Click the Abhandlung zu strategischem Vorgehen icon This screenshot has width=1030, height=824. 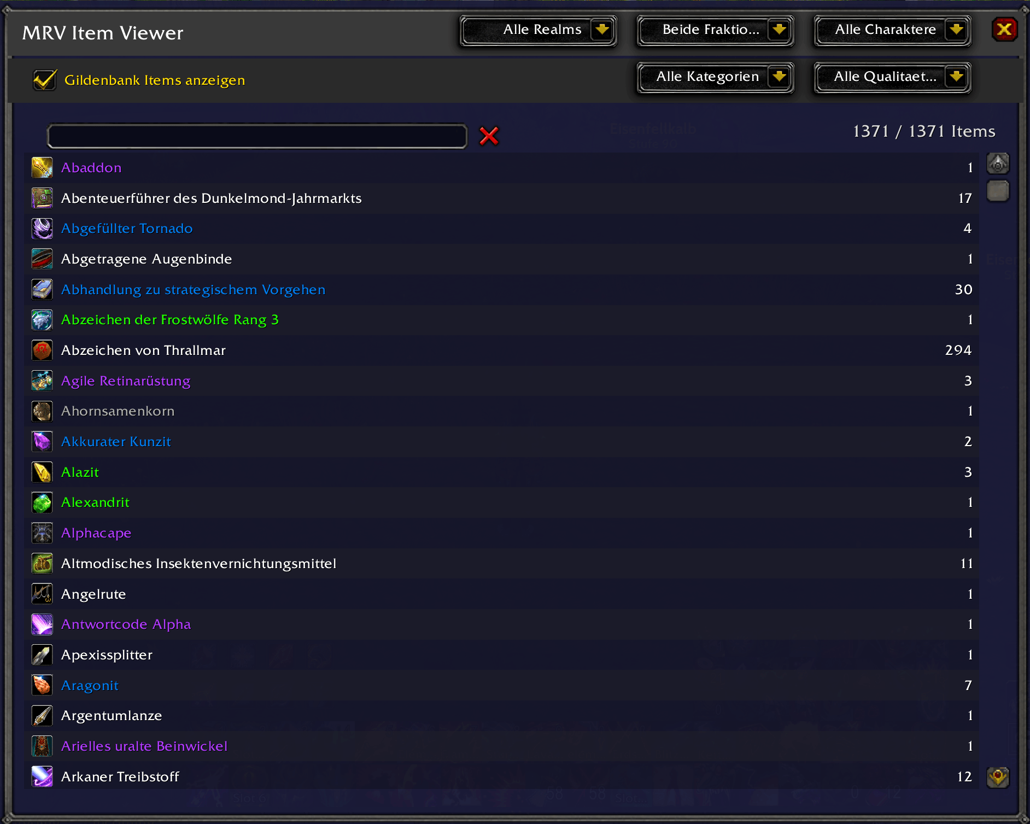pyautogui.click(x=42, y=290)
